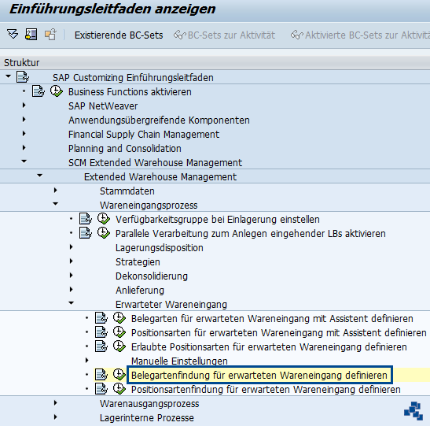Collapse SCM Extended Warehouse Management node
This screenshot has height=426, width=430.
[24, 161]
